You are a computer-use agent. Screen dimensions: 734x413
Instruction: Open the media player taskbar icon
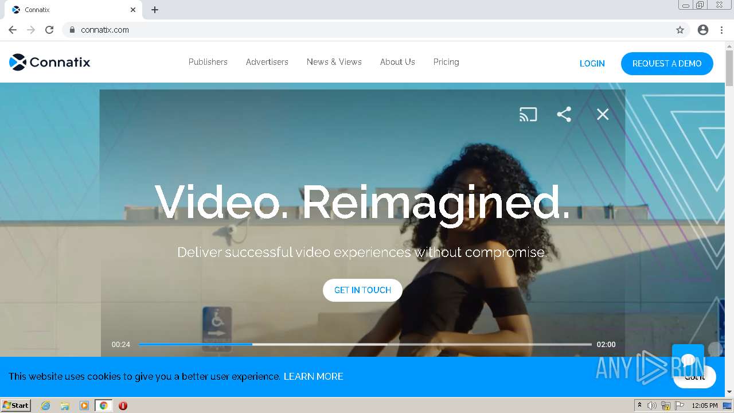tap(84, 406)
